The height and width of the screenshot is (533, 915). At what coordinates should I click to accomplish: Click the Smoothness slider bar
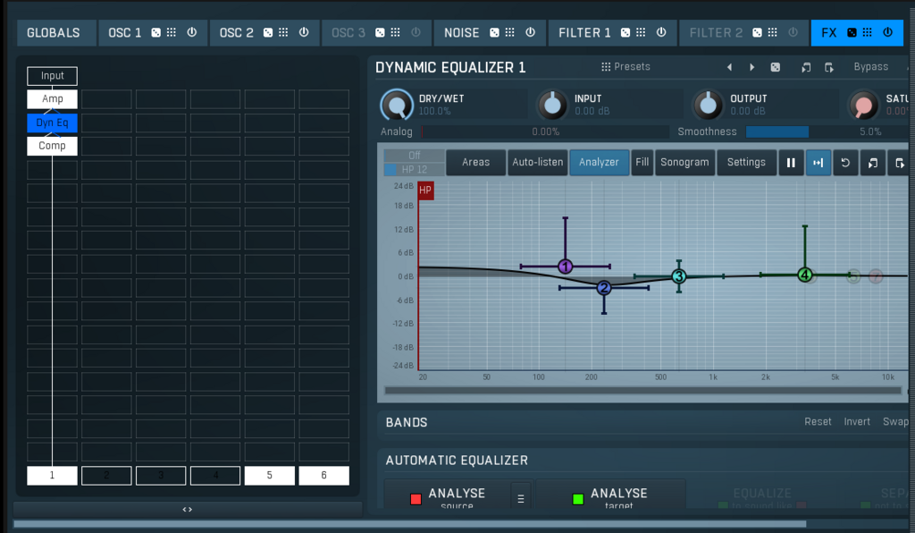click(x=813, y=131)
